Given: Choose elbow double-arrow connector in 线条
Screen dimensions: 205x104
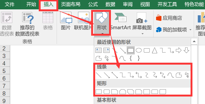Looking at the screenshot, I should click(x=139, y=75).
